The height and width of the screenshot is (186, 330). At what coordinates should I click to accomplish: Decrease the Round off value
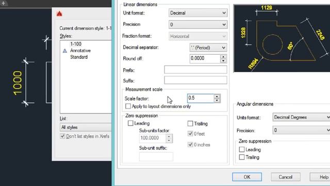[x=223, y=61]
